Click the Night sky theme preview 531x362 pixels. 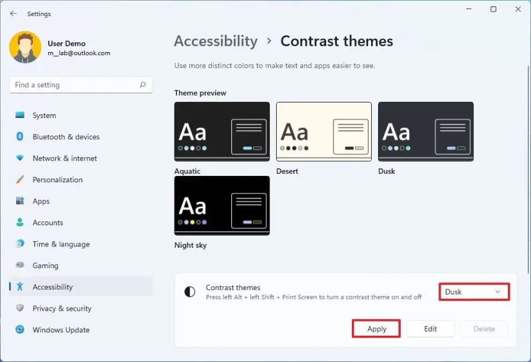click(x=222, y=205)
